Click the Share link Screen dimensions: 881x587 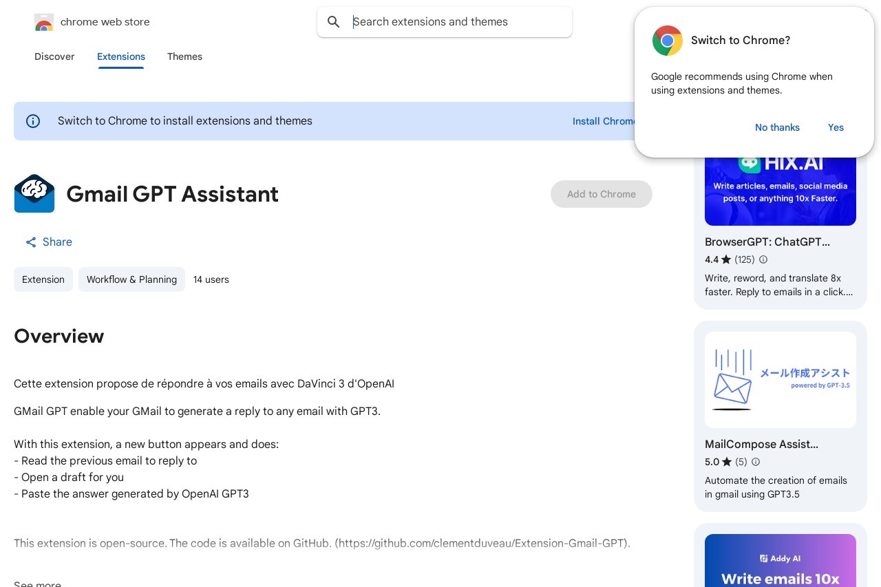pos(49,242)
